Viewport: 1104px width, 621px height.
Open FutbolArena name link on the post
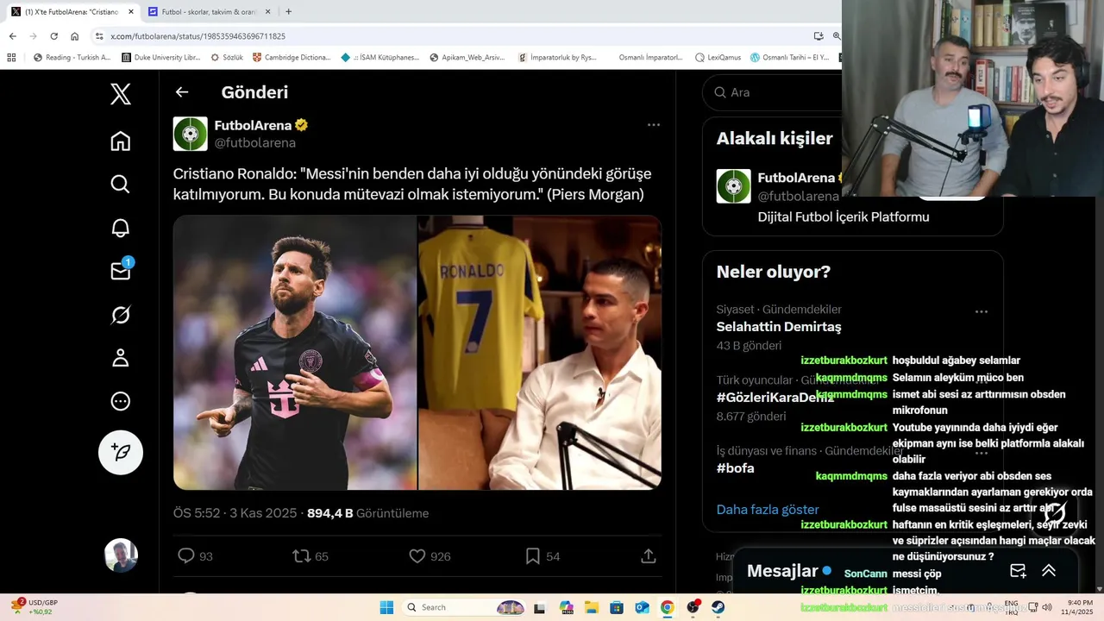[x=253, y=125]
